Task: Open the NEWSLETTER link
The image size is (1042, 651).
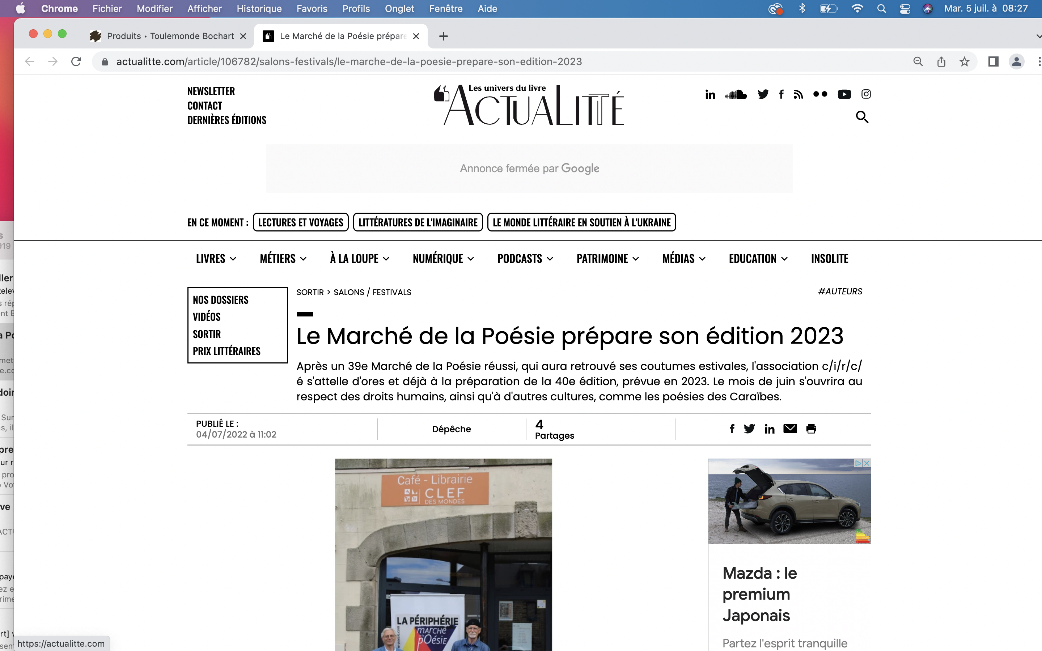Action: point(211,91)
